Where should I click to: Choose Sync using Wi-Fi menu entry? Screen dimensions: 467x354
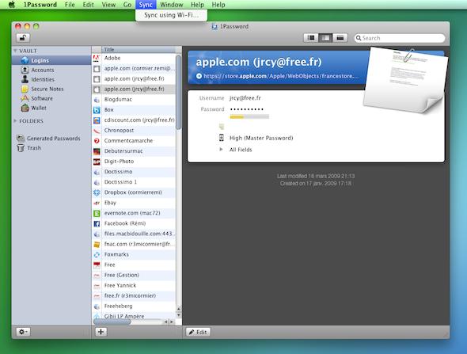pos(171,15)
